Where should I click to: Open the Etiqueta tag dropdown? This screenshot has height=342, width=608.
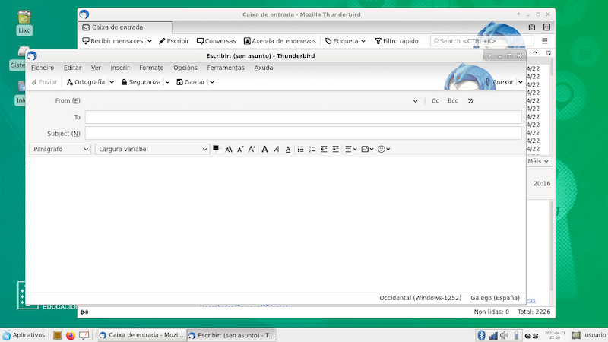pos(345,41)
